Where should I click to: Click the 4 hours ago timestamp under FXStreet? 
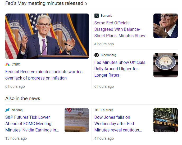[104, 138]
